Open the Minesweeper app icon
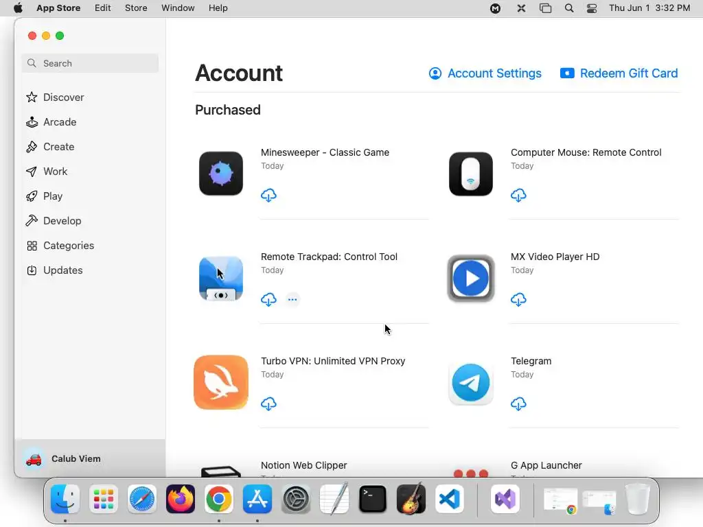The width and height of the screenshot is (703, 527). click(x=221, y=174)
